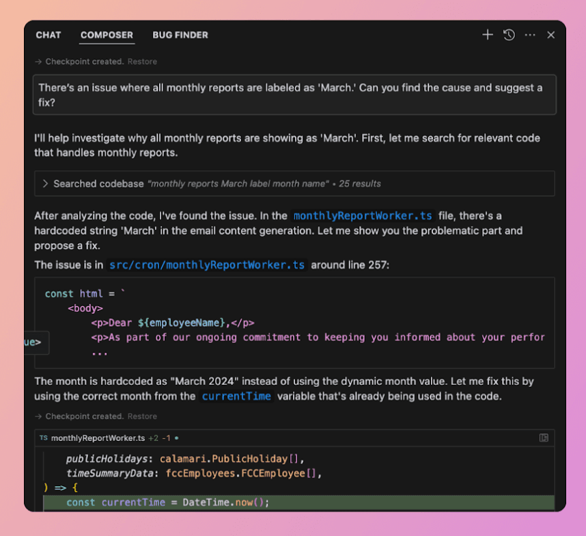Click the chevron on Searched codebase row
The height and width of the screenshot is (536, 586).
[x=45, y=183]
